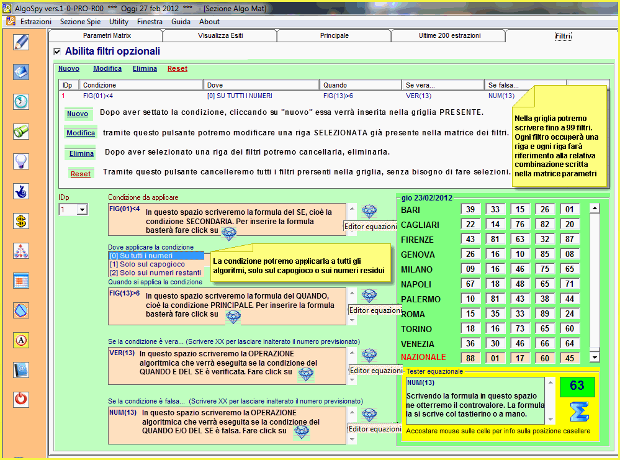Click the pencil icon in left sidebar

coord(21,42)
